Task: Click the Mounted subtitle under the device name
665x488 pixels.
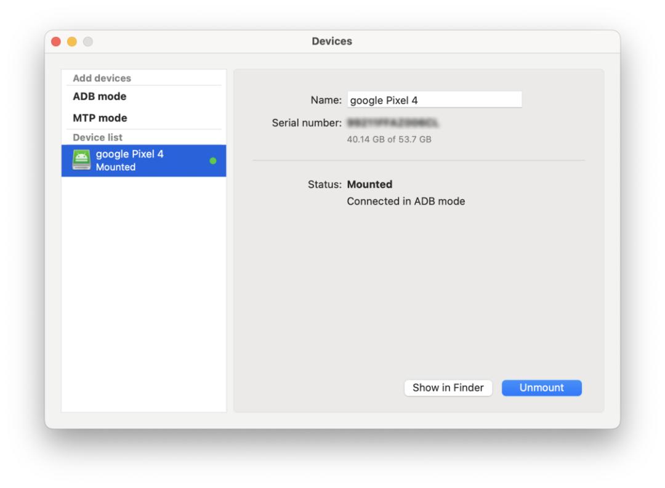Action: point(115,167)
